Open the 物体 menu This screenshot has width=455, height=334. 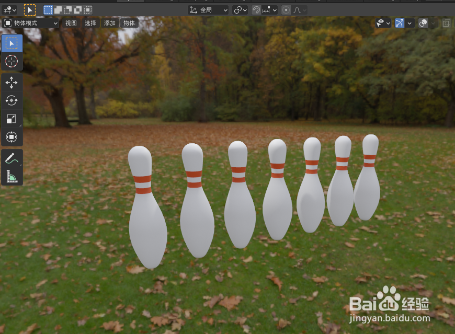pos(129,22)
